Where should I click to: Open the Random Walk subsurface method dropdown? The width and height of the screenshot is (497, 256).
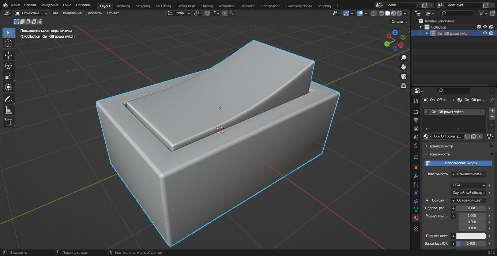[x=468, y=193]
